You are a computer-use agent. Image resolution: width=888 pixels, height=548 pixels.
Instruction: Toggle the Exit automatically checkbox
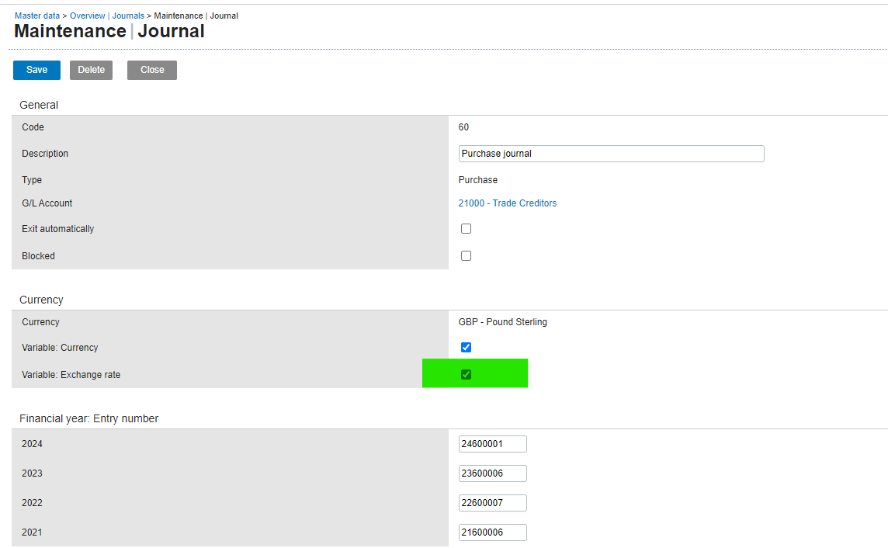(x=466, y=229)
